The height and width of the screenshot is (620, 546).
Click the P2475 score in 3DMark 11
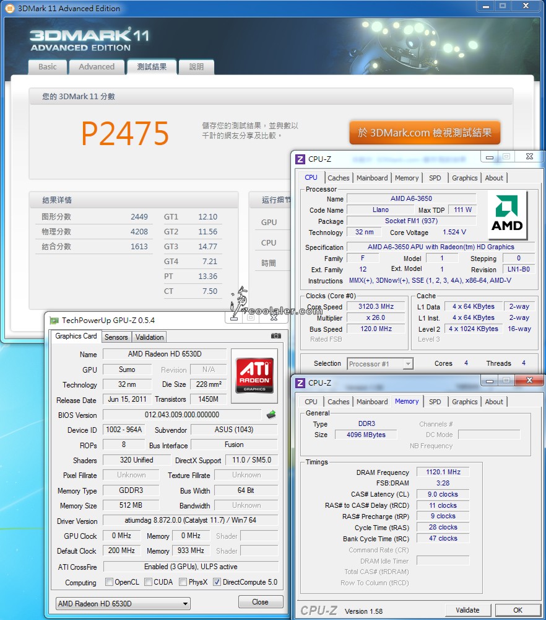pyautogui.click(x=125, y=133)
